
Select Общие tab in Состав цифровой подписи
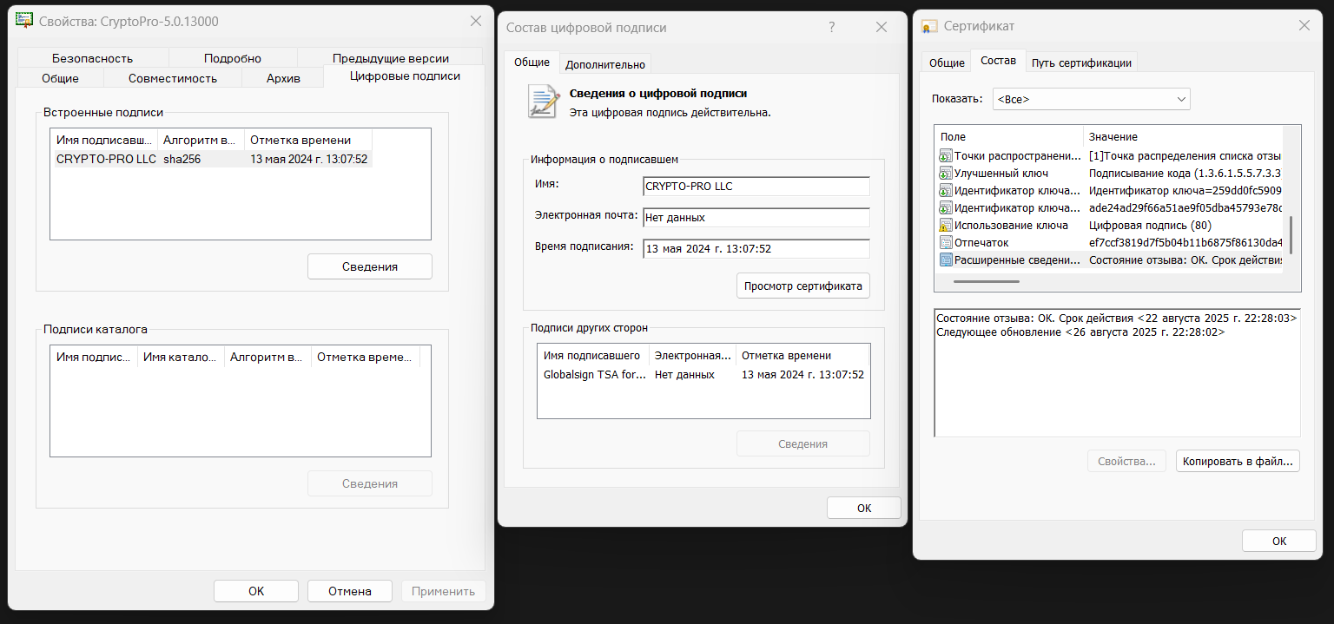[x=532, y=62]
